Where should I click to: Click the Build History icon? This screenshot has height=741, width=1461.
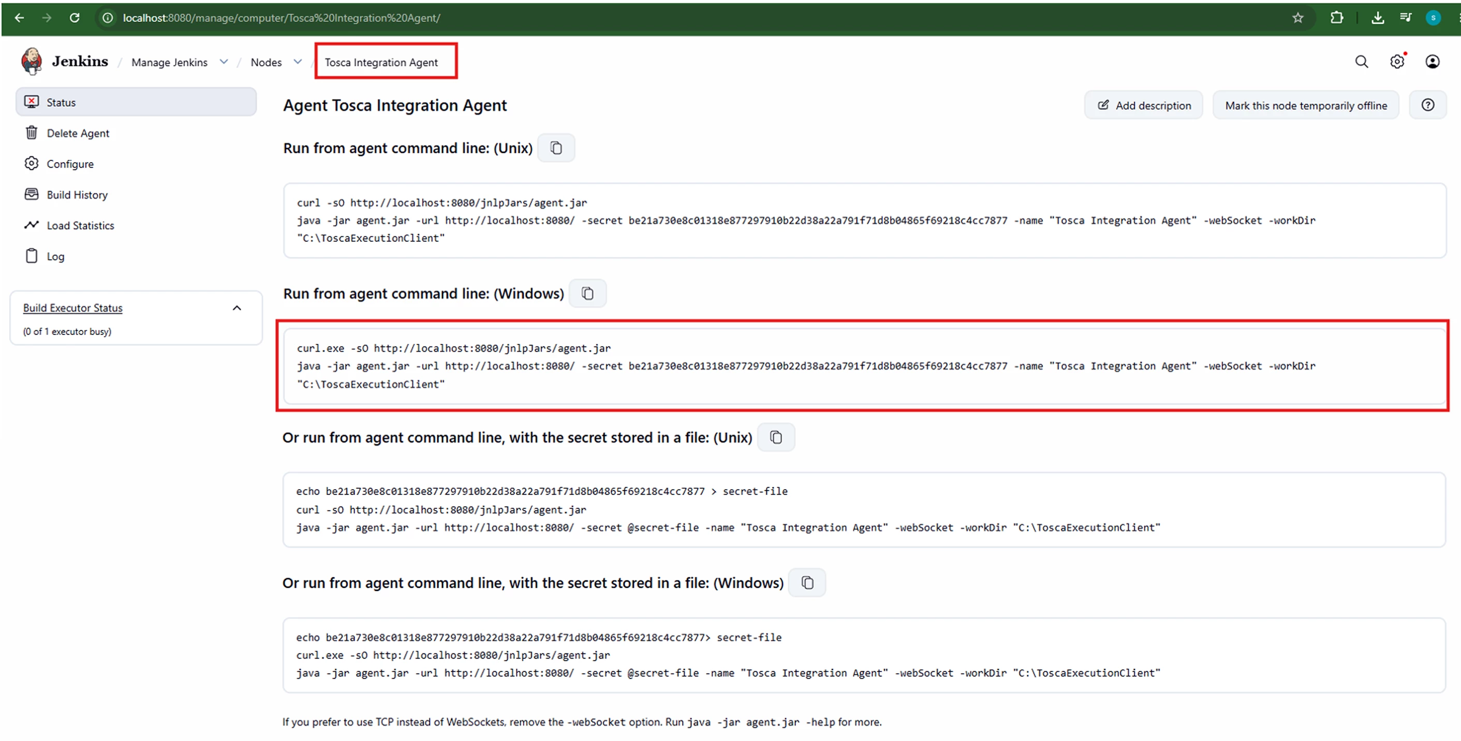[x=32, y=194]
